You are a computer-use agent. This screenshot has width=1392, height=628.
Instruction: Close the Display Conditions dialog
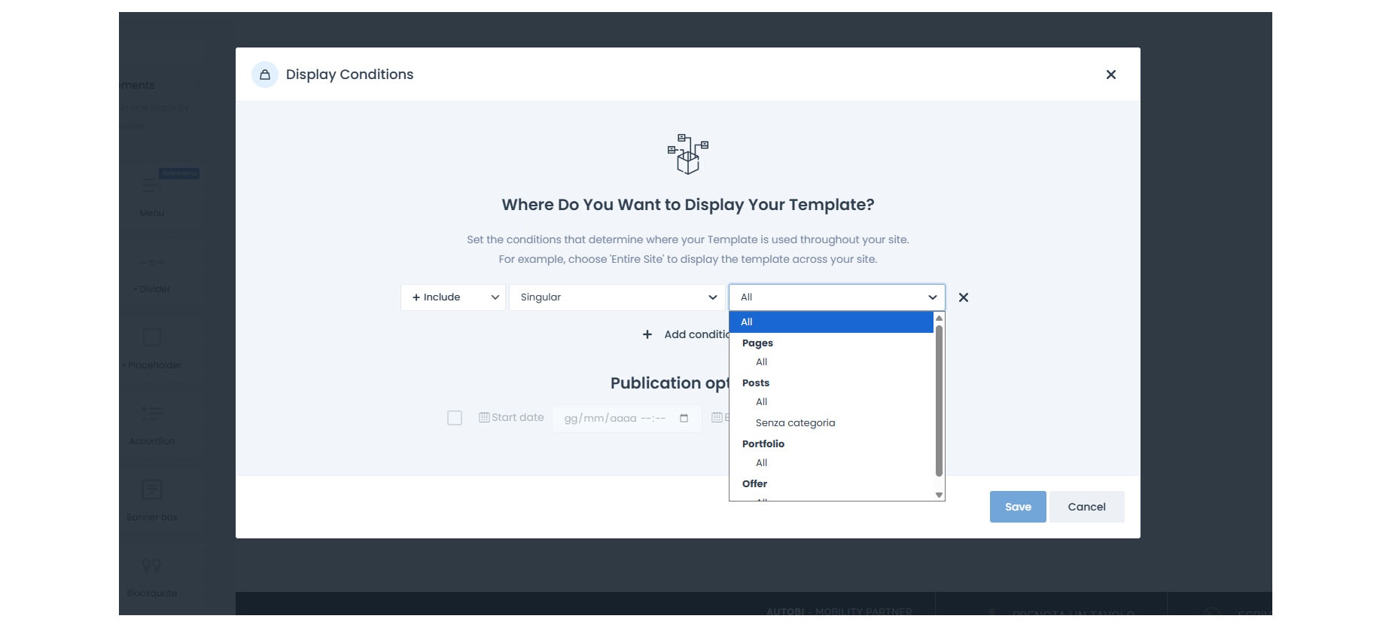pyautogui.click(x=1110, y=75)
